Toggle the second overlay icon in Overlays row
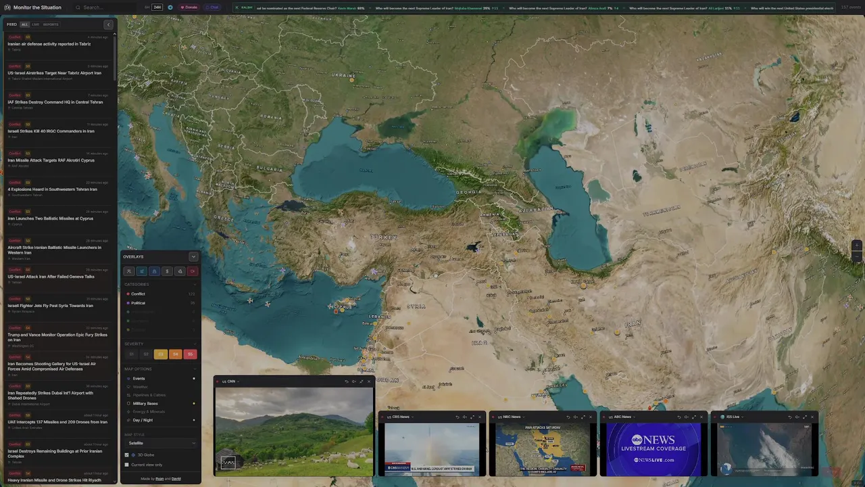The width and height of the screenshot is (865, 487). tap(141, 271)
